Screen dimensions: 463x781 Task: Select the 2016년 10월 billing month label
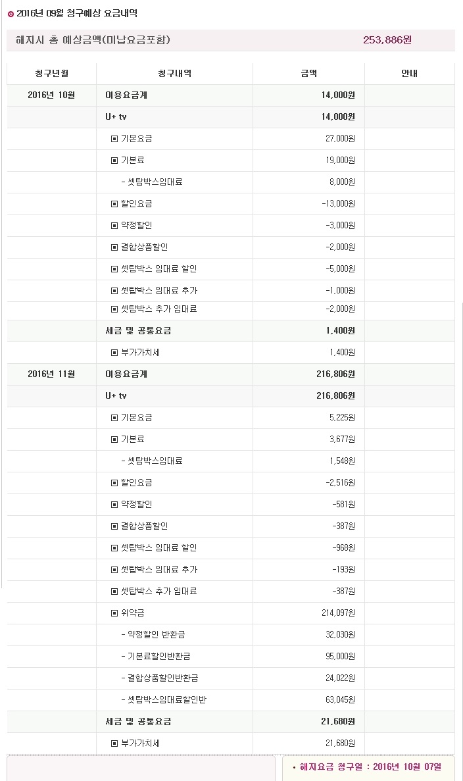[51, 95]
